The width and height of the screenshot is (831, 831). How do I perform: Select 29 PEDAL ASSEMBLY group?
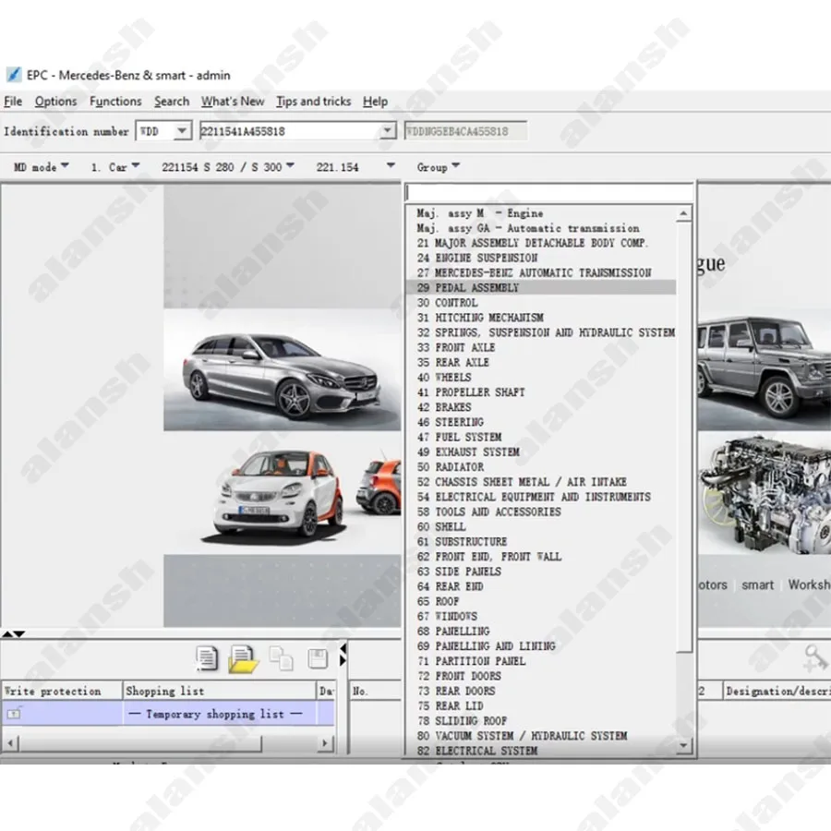(x=541, y=287)
